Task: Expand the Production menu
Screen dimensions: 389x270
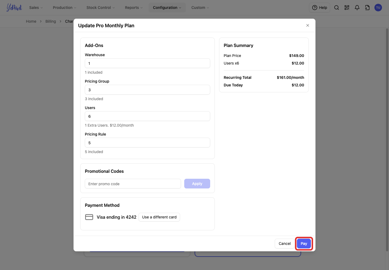Action: click(x=65, y=8)
